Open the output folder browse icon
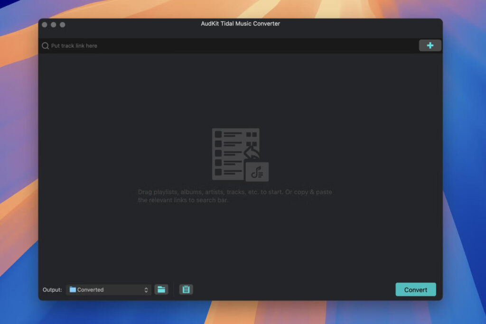 coord(161,289)
